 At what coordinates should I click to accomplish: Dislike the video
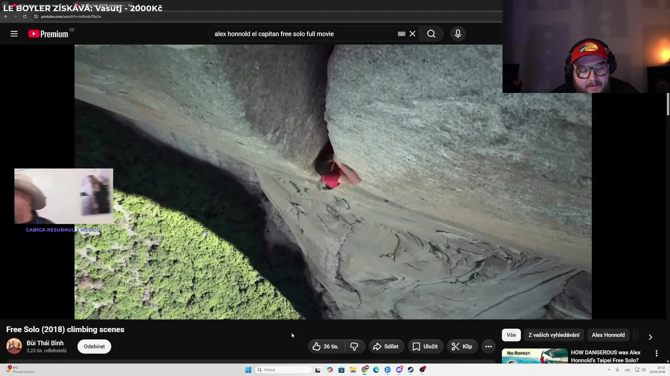click(354, 346)
